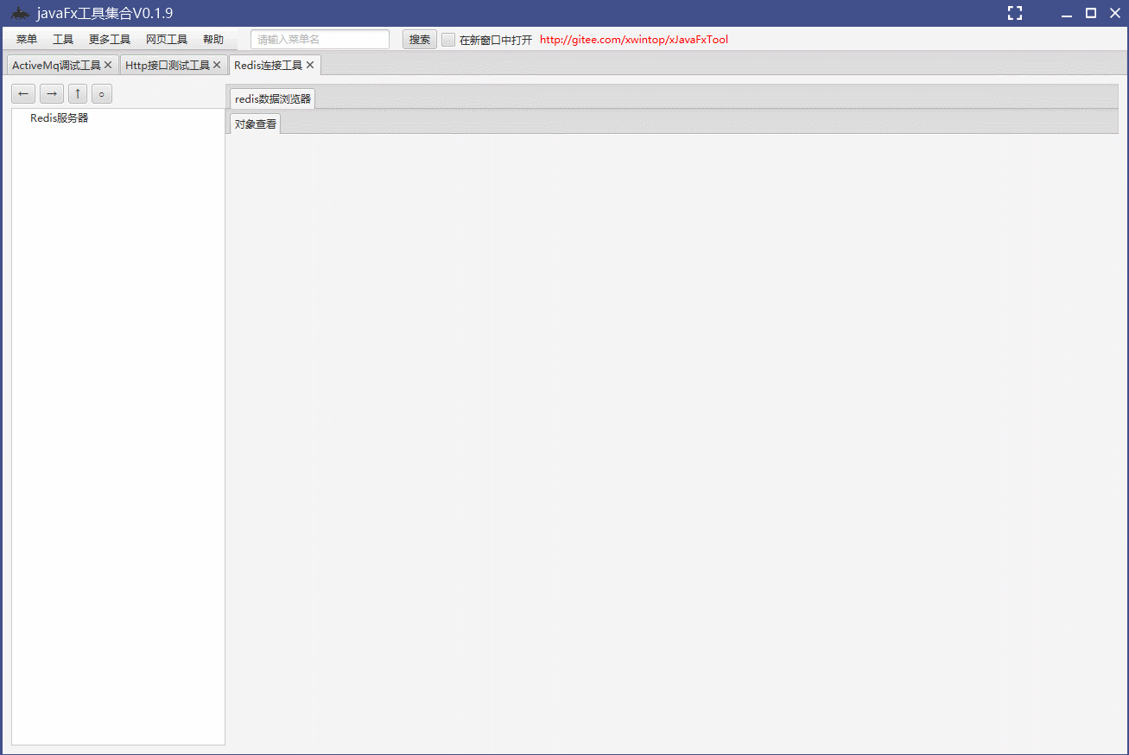The image size is (1129, 755).
Task: Click the bat logo icon in title bar
Action: (19, 13)
